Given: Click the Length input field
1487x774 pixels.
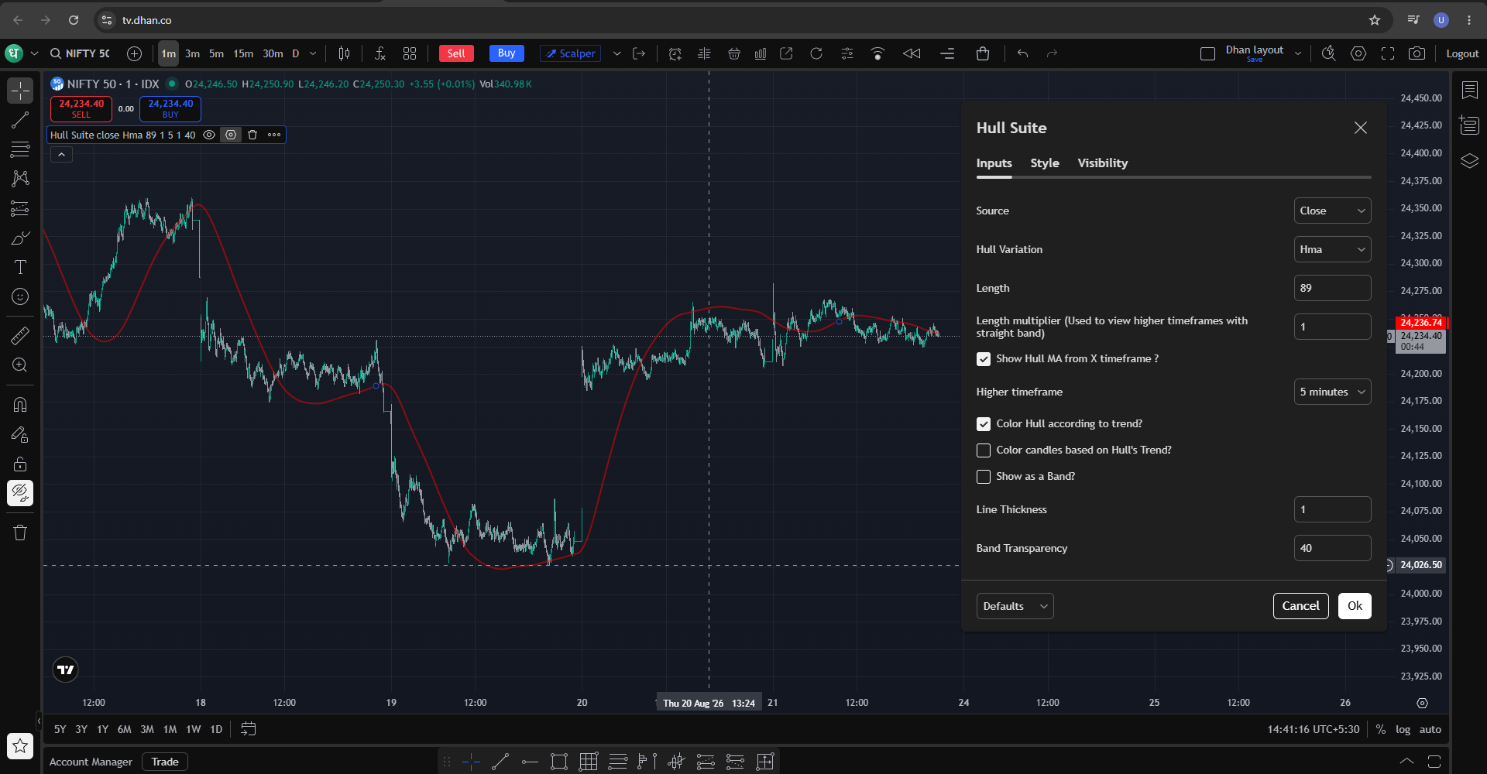Looking at the screenshot, I should (1332, 288).
